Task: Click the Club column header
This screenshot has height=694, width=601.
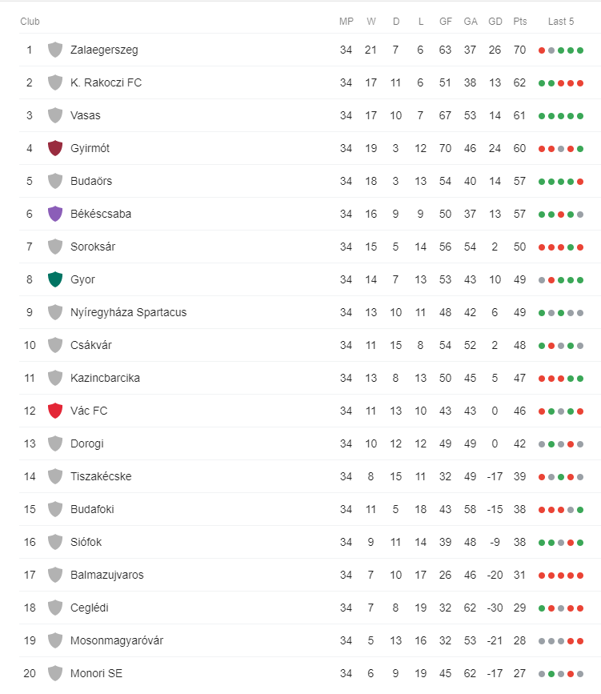Action: [x=30, y=22]
